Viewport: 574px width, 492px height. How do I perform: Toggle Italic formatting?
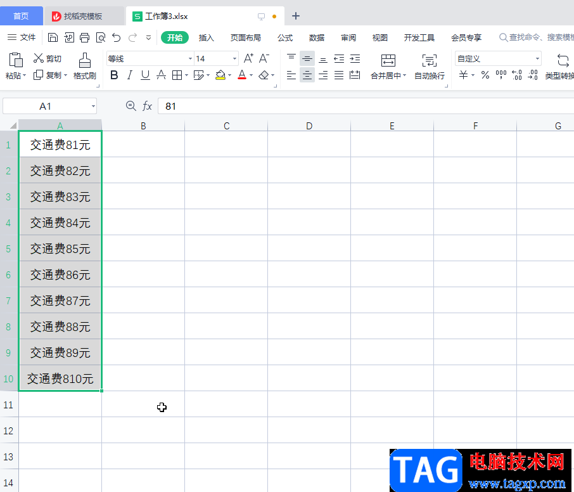click(130, 75)
